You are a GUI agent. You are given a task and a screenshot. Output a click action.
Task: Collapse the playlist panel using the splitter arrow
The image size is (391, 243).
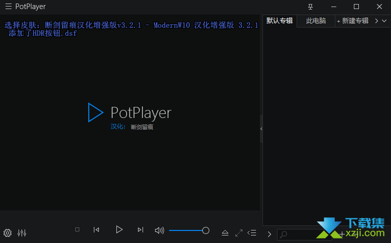coord(261,129)
